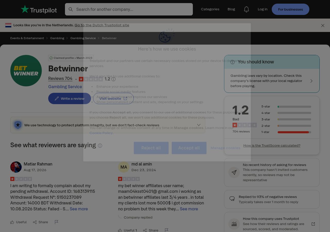
Task: Mark md al amin's review as Useful
Action: [x=128, y=230]
